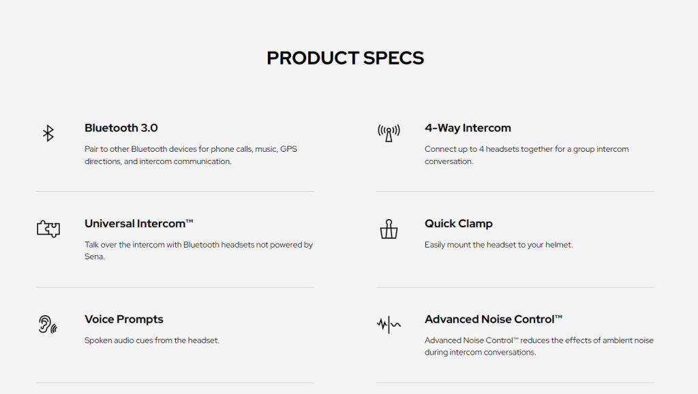Click the Advanced Noise Control waveform icon
This screenshot has height=394, width=698.
click(389, 324)
